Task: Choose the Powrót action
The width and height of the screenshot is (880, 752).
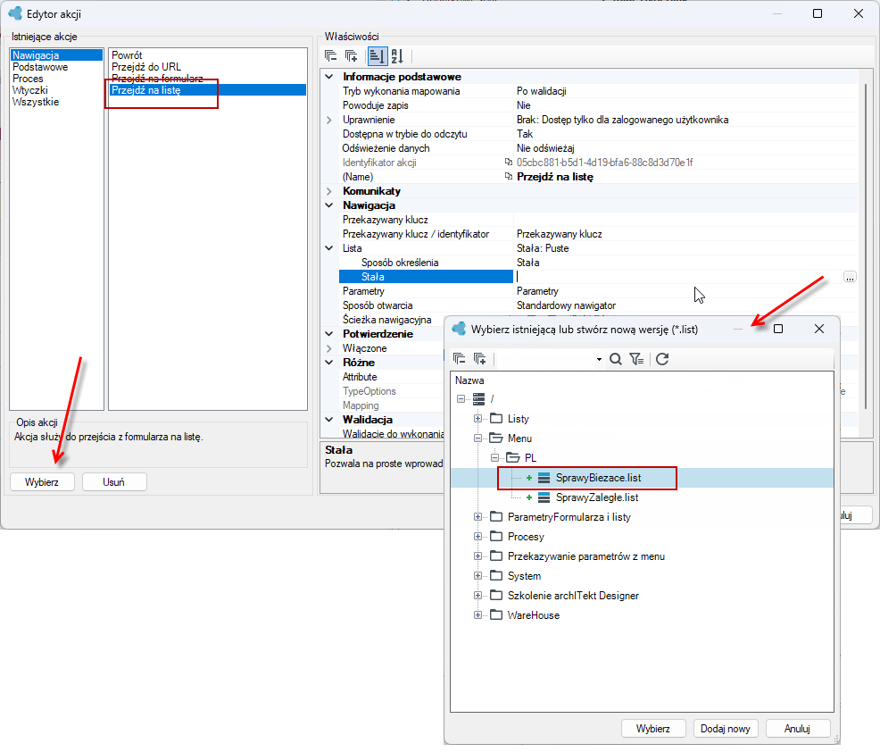Action: click(127, 55)
